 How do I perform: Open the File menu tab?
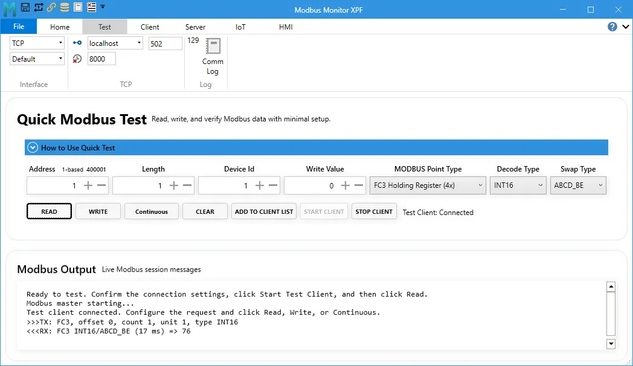coord(19,27)
